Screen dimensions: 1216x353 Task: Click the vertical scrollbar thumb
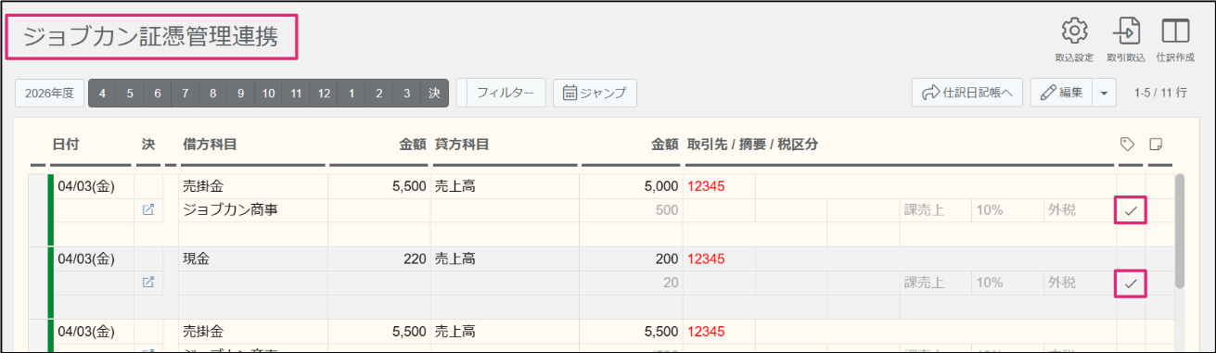pyautogui.click(x=1179, y=231)
